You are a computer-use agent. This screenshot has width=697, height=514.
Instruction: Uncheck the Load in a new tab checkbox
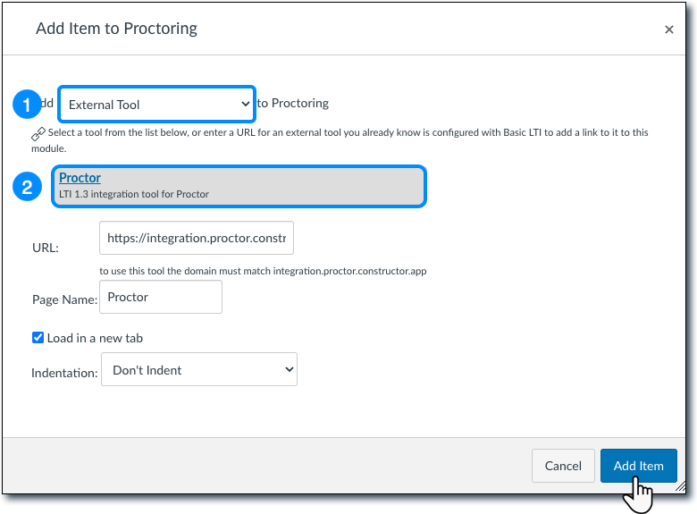(38, 338)
